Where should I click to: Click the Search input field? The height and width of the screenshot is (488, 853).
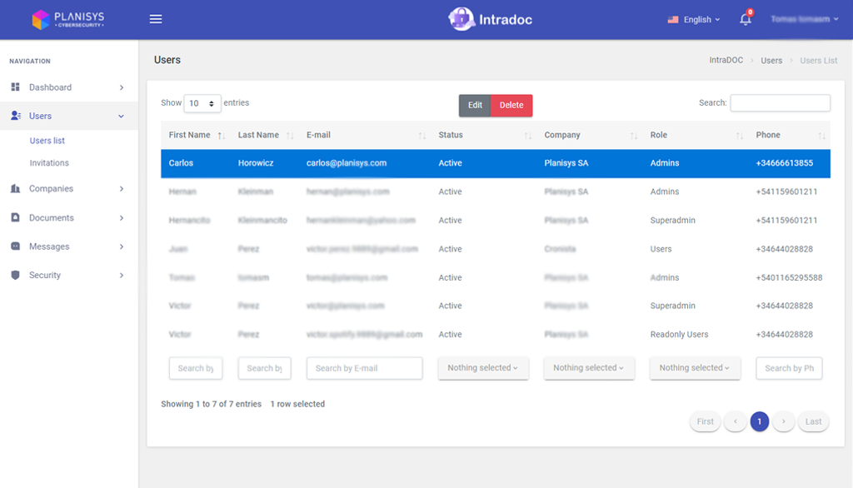click(780, 103)
